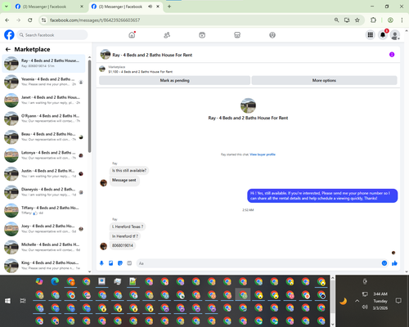Click the Facebook logo icon
Viewport: 409px width, 327px height.
click(9, 35)
